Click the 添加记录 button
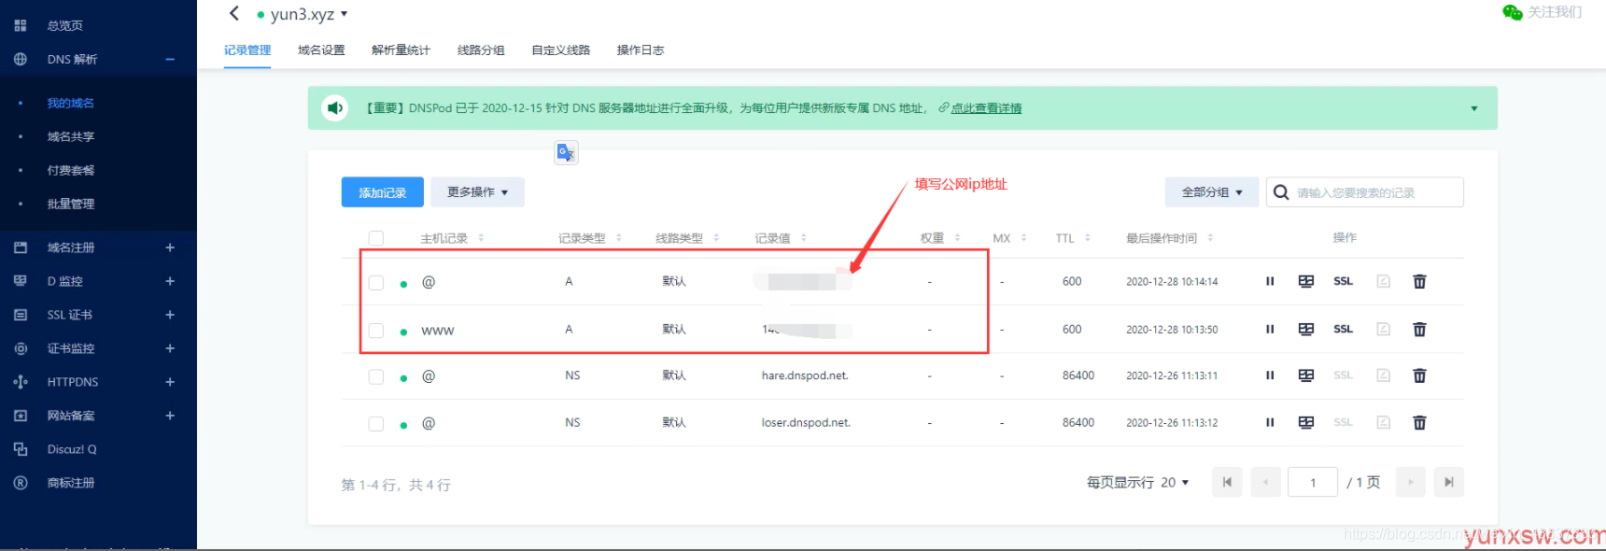 (383, 192)
